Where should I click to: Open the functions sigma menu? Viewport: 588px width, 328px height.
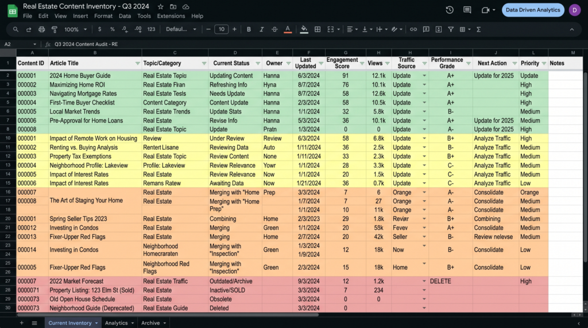tap(478, 29)
